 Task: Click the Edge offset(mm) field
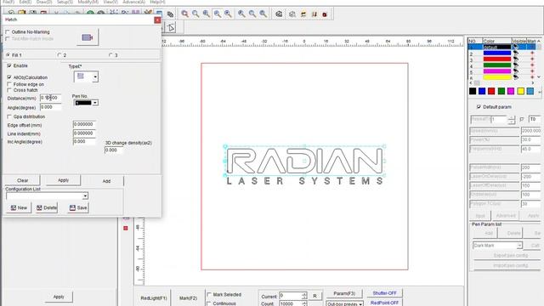84,124
